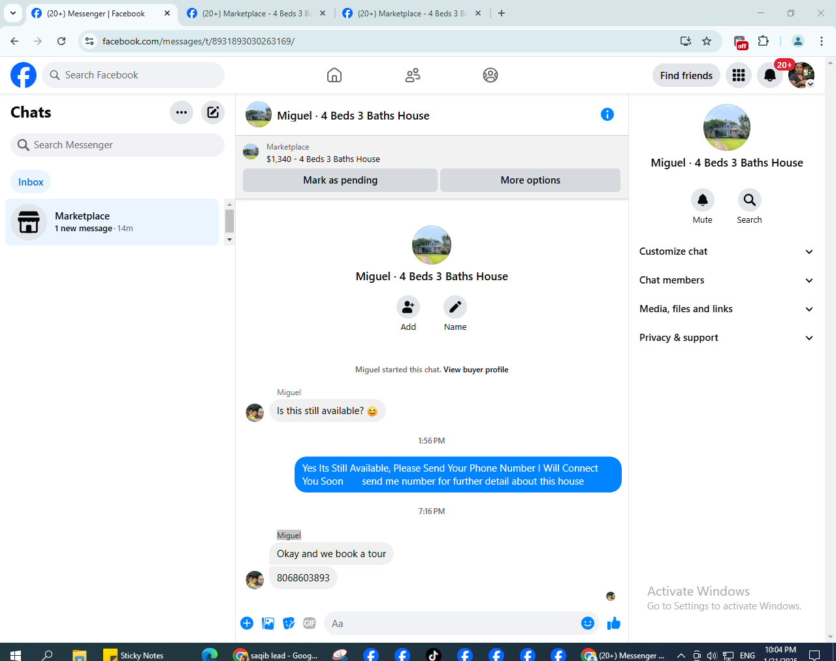836x661 pixels.
Task: Click the house thumbnail in right panel
Action: click(727, 127)
